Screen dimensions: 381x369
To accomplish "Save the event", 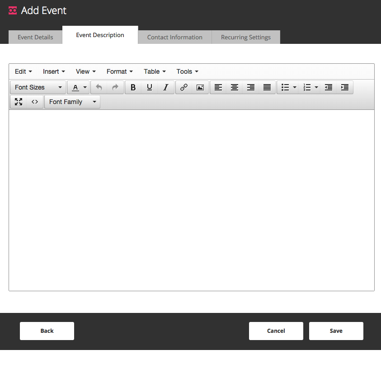I will (x=336, y=331).
